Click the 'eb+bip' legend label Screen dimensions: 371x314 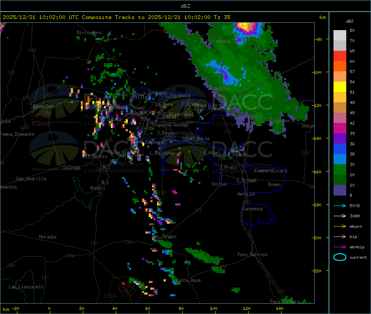point(357,247)
